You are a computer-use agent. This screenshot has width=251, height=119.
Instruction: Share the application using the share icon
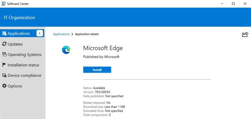(x=245, y=35)
